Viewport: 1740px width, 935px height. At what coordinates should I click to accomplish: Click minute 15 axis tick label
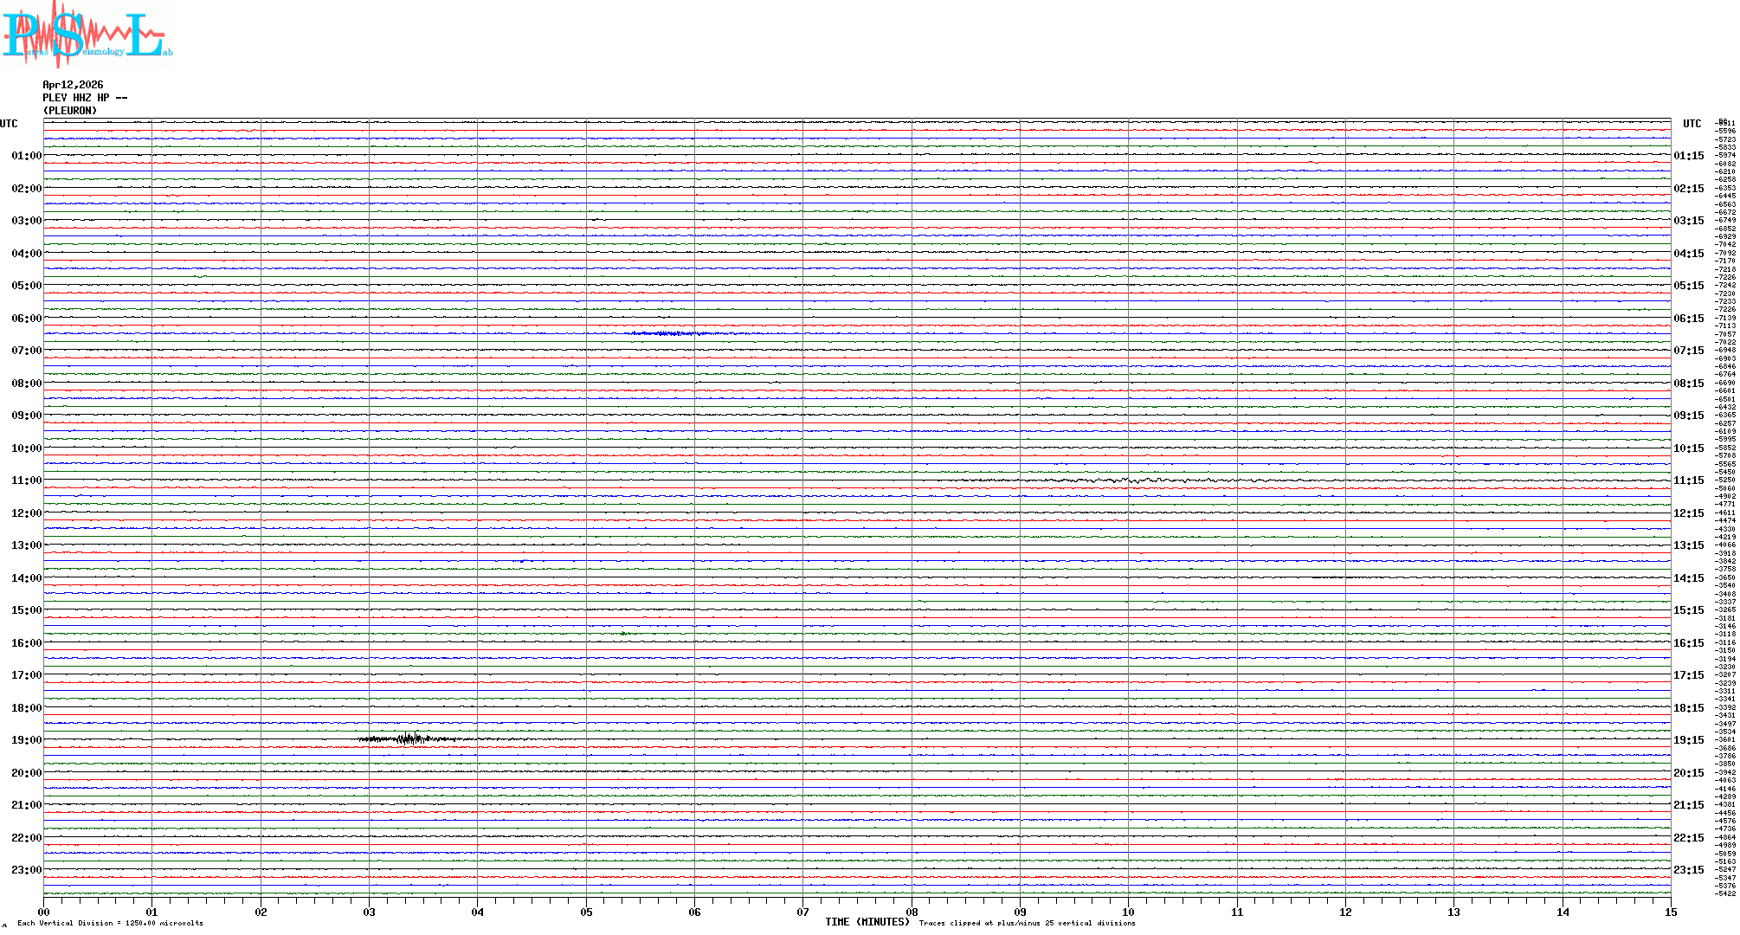click(x=1670, y=912)
